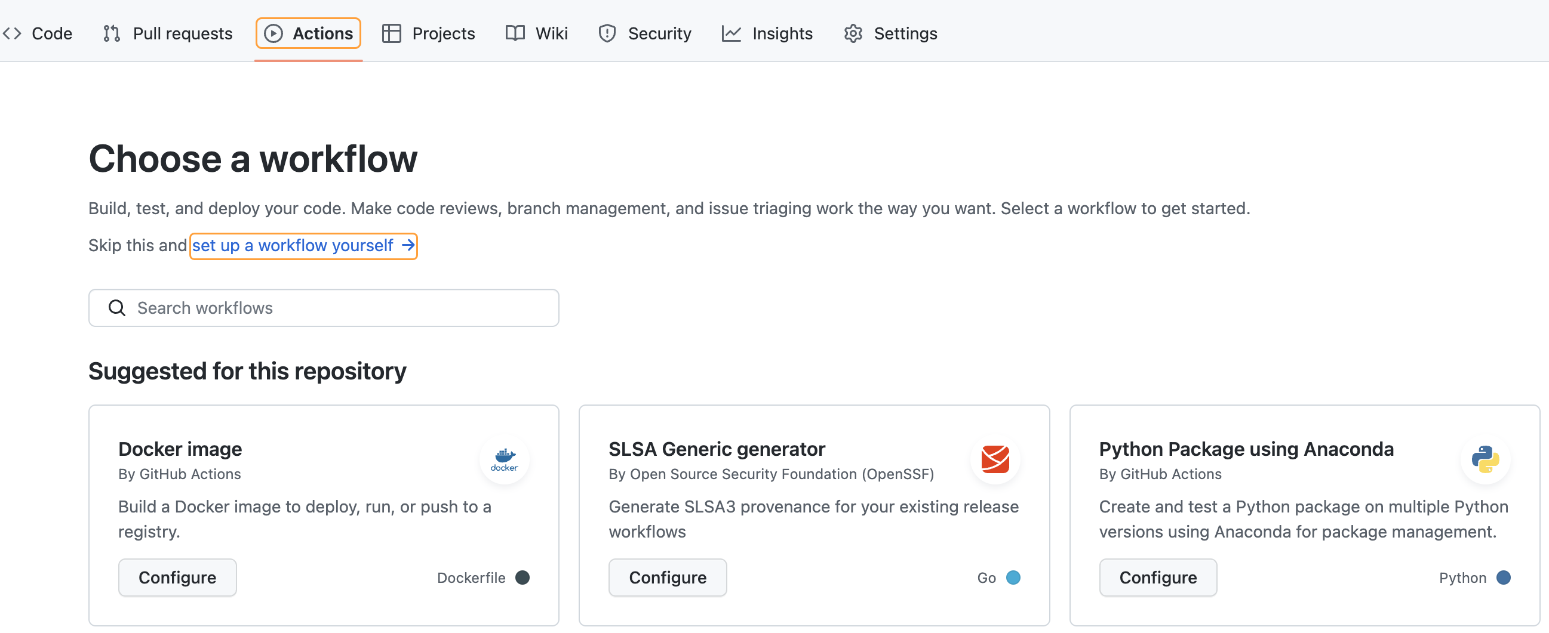Click the Insights graph icon
Image resolution: width=1549 pixels, height=633 pixels.
point(730,33)
